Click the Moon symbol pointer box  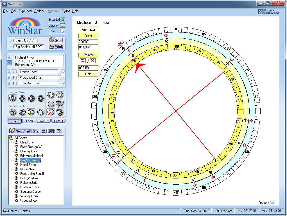coord(83,61)
